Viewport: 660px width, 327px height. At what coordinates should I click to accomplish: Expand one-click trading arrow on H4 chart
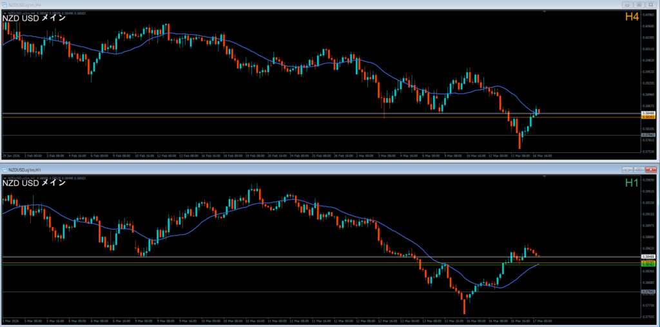pyautogui.click(x=5, y=12)
